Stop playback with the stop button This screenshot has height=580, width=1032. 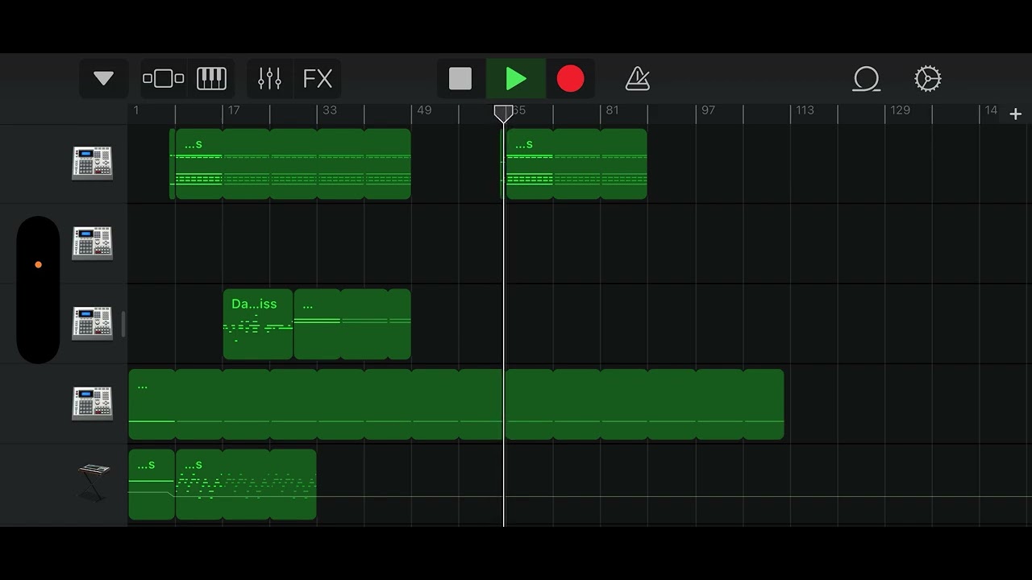pyautogui.click(x=460, y=79)
